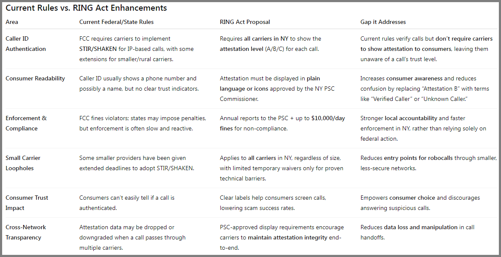
Task: Select the 'Cross-Network Transparency' row label
Action: coord(26,233)
